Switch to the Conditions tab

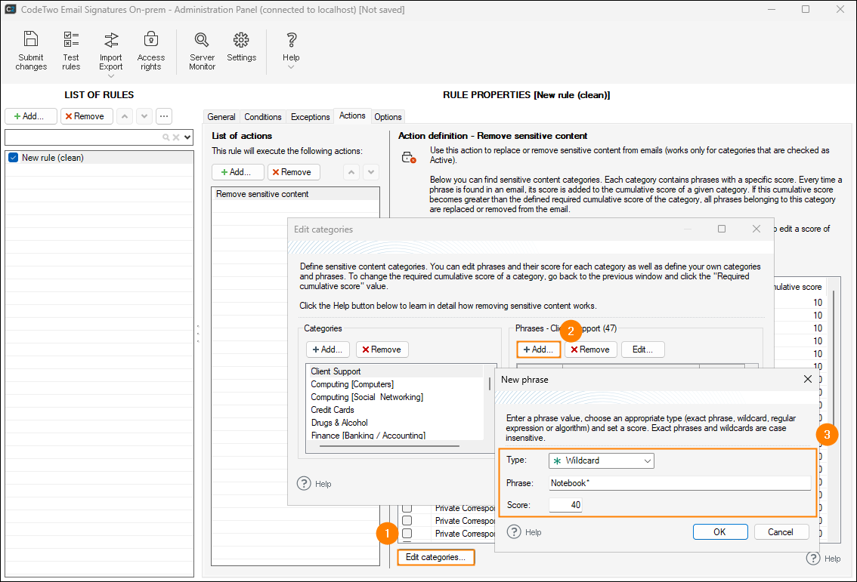point(262,117)
